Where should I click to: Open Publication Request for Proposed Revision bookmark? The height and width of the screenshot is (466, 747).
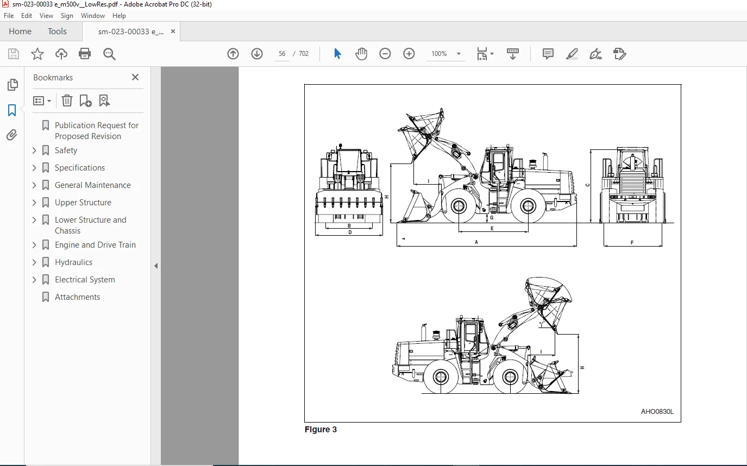tap(97, 131)
